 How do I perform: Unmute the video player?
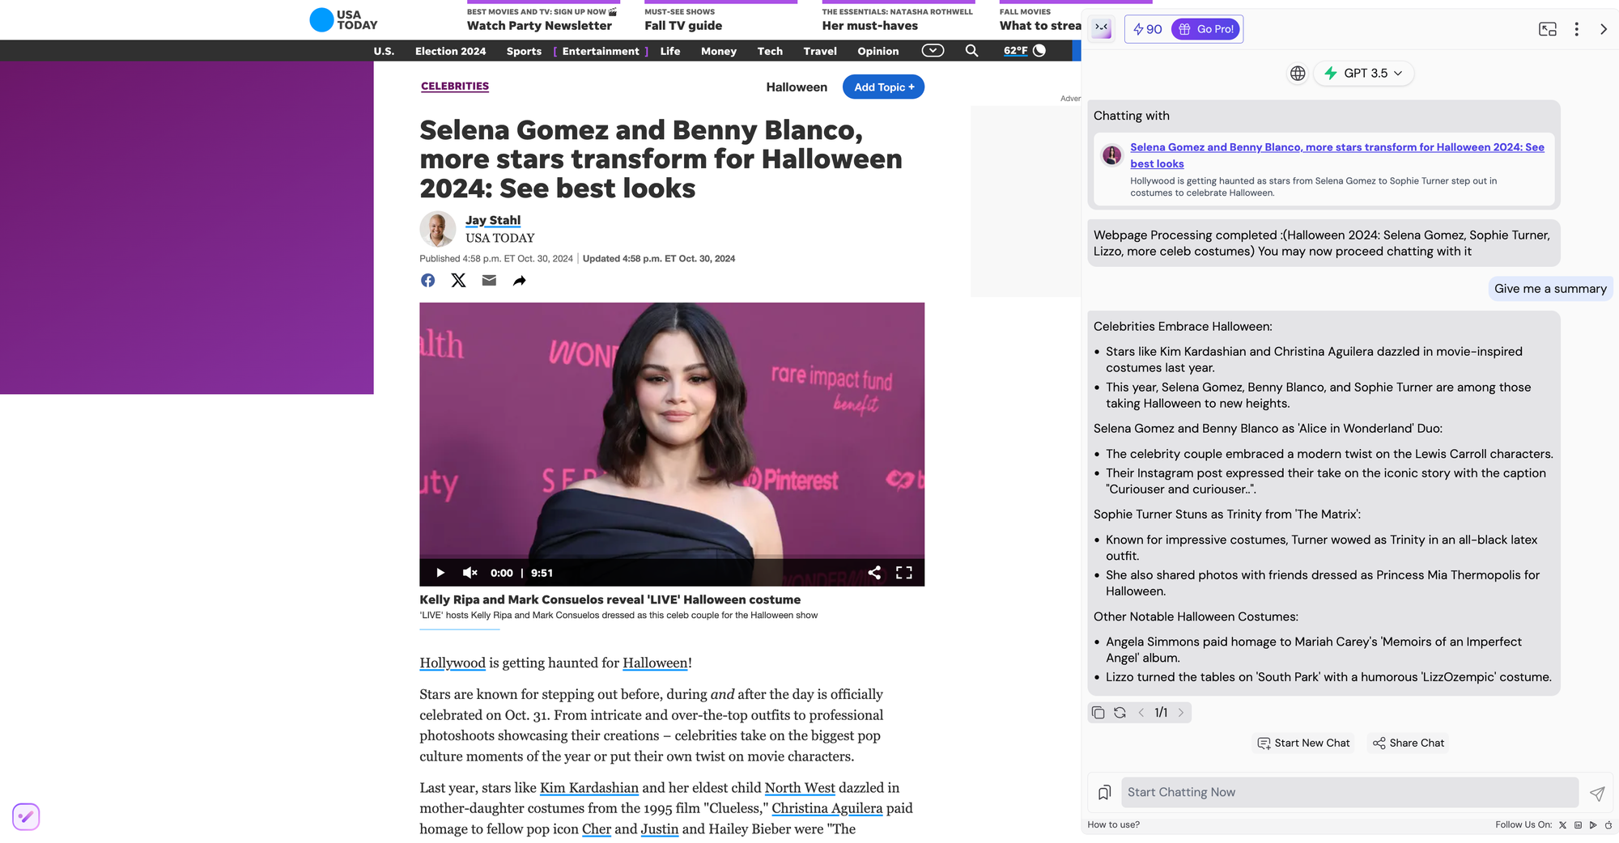[x=470, y=573]
